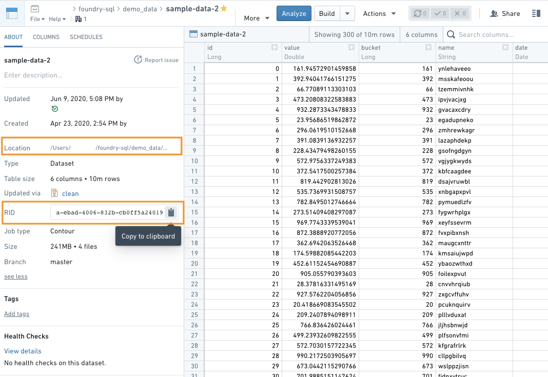
Task: Open the failed checks counter
Action: pyautogui.click(x=460, y=14)
